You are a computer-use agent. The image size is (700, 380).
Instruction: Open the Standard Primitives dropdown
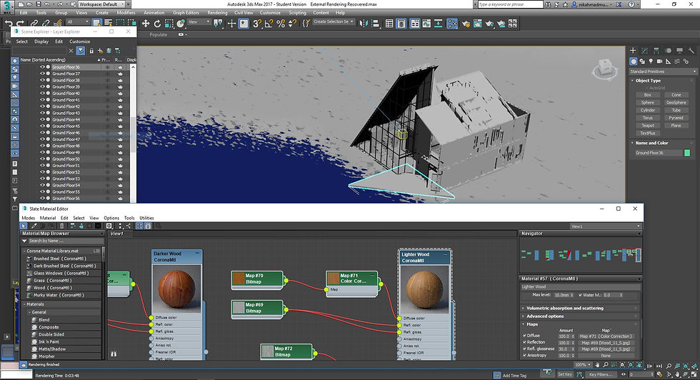pos(663,71)
